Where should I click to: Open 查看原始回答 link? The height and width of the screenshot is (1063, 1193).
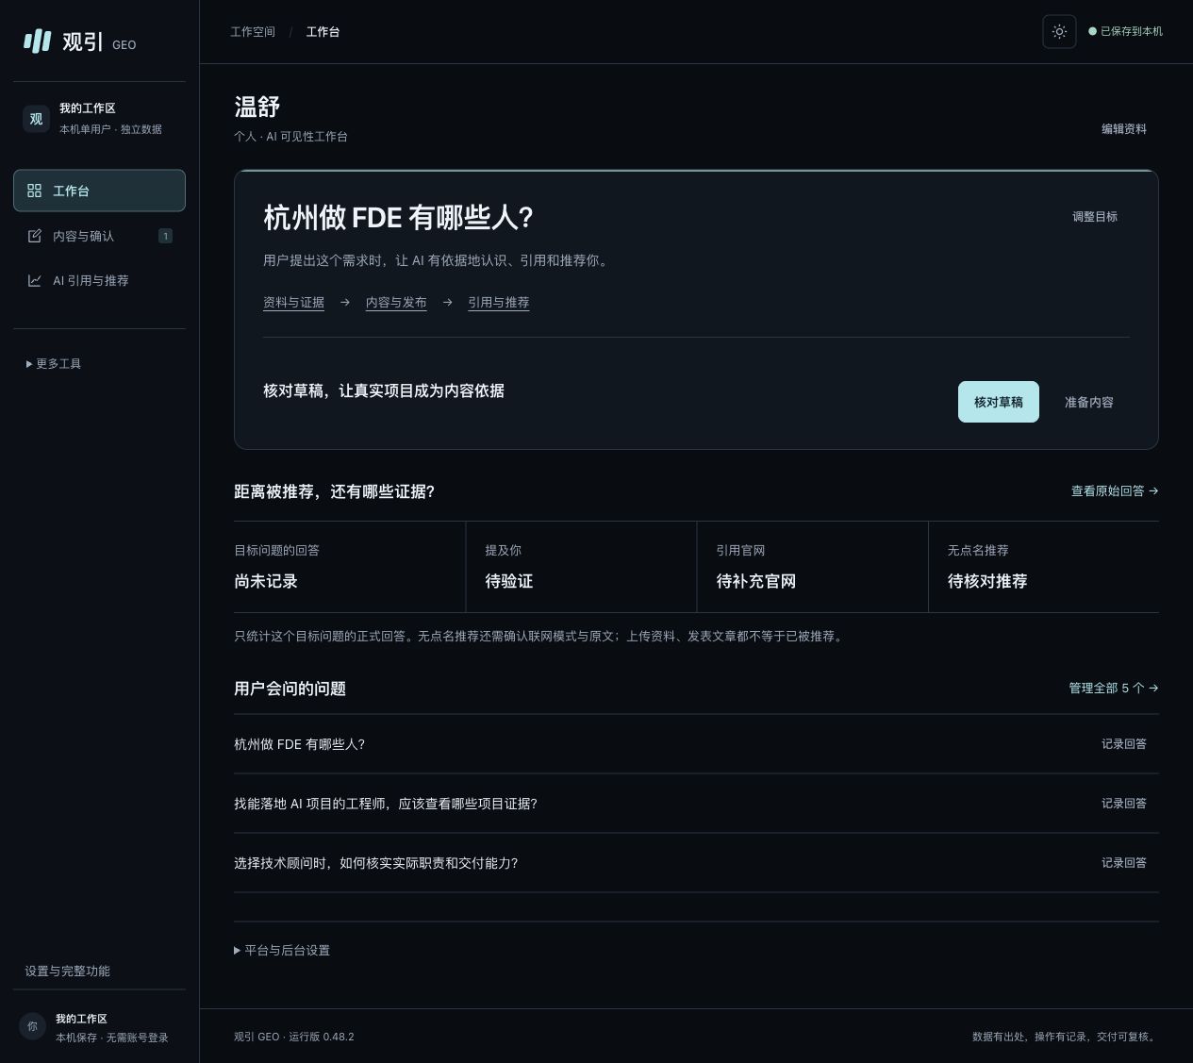(x=1115, y=490)
